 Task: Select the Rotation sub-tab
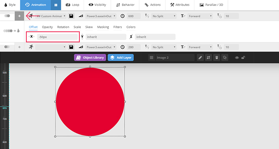(x=63, y=27)
